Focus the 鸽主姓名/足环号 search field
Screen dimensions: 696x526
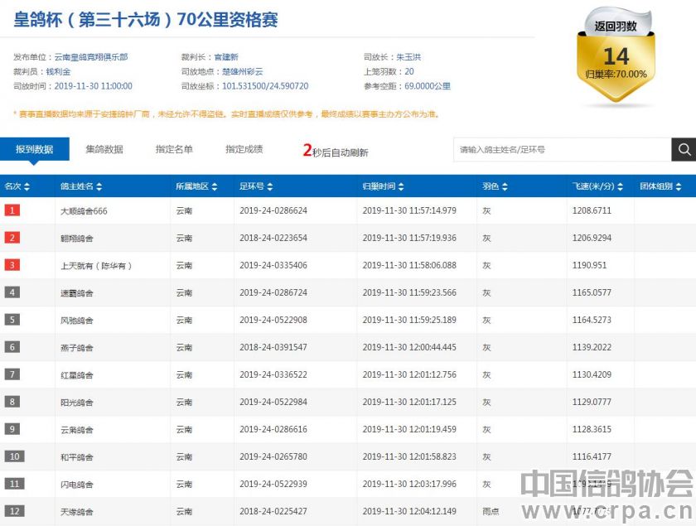point(563,150)
